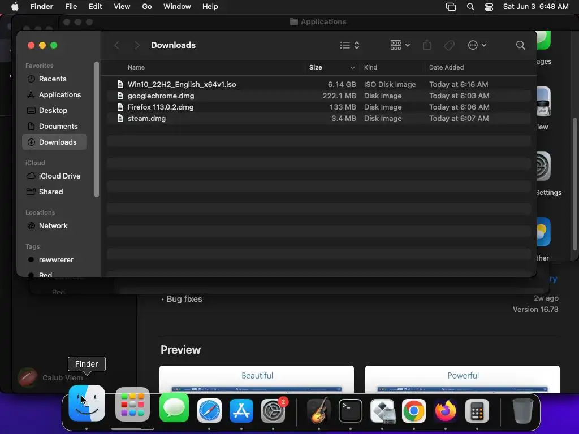Select Downloads in the sidebar
Viewport: 579px width, 434px height.
tap(54, 142)
